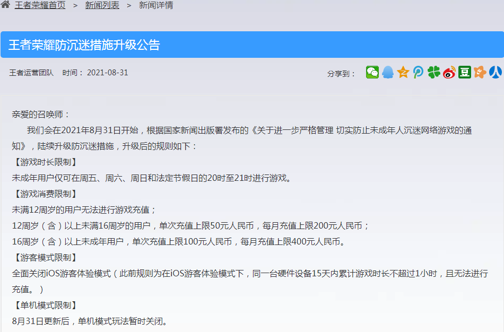Share the announcement to Sina Weibo
The width and height of the screenshot is (504, 332).
pos(449,72)
